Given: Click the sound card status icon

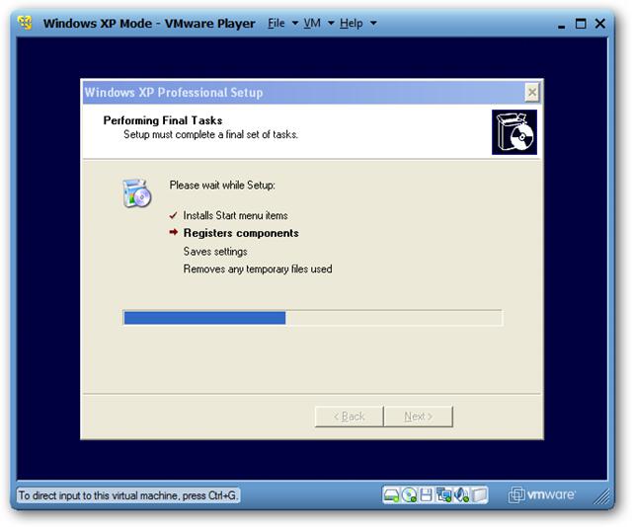Looking at the screenshot, I should [461, 495].
